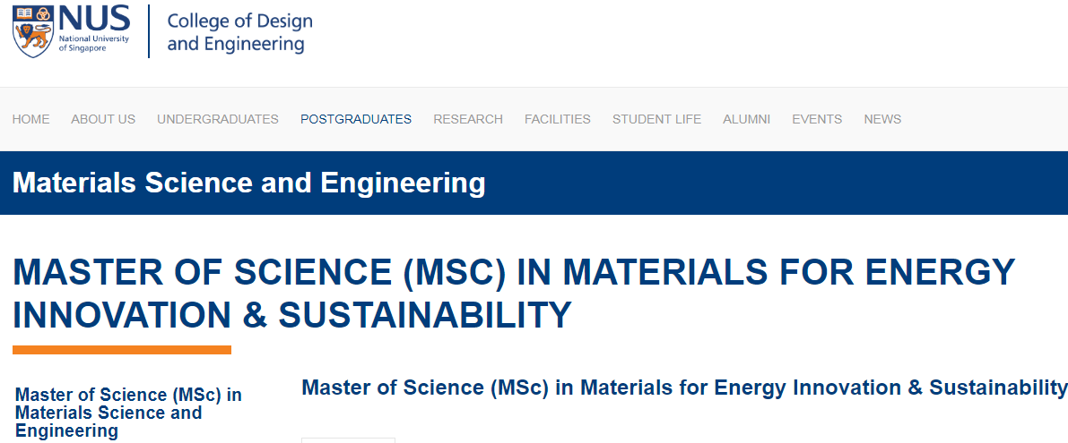Click the Materials for Energy Innovation subheading

[684, 388]
